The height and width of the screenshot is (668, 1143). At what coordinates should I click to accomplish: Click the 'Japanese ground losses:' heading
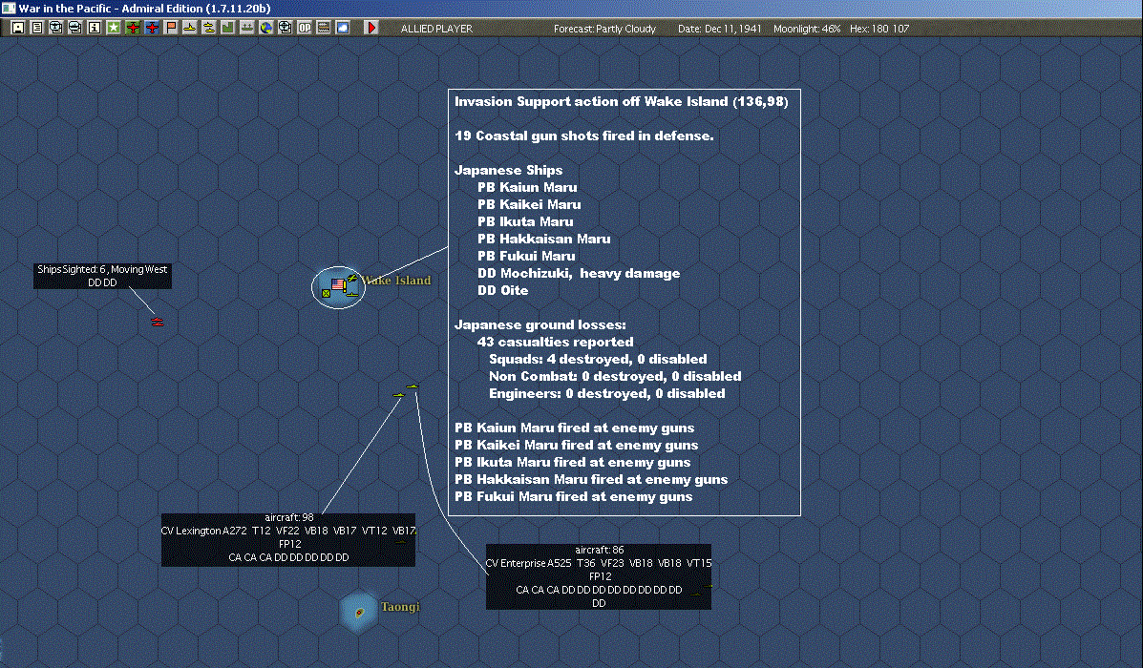[540, 324]
